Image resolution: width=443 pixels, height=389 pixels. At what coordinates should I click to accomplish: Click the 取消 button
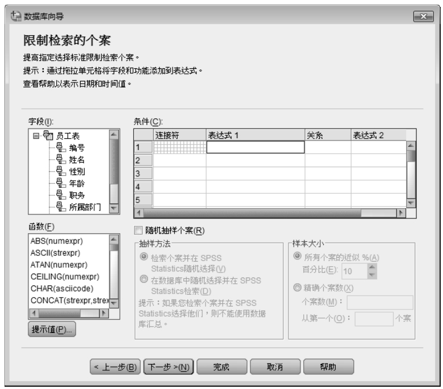[275, 367]
